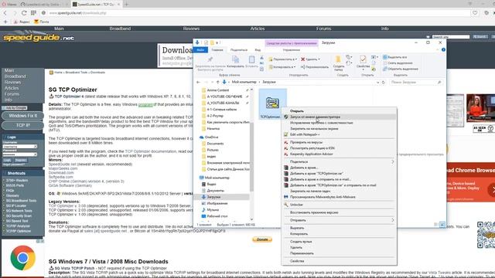Select the 'OneDrive' node in navigation pane
The width and height of the screenshot is (495, 278).
click(211, 137)
